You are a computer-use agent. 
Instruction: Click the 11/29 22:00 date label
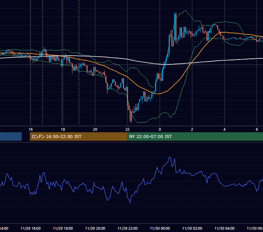pyautogui.click(x=128, y=228)
